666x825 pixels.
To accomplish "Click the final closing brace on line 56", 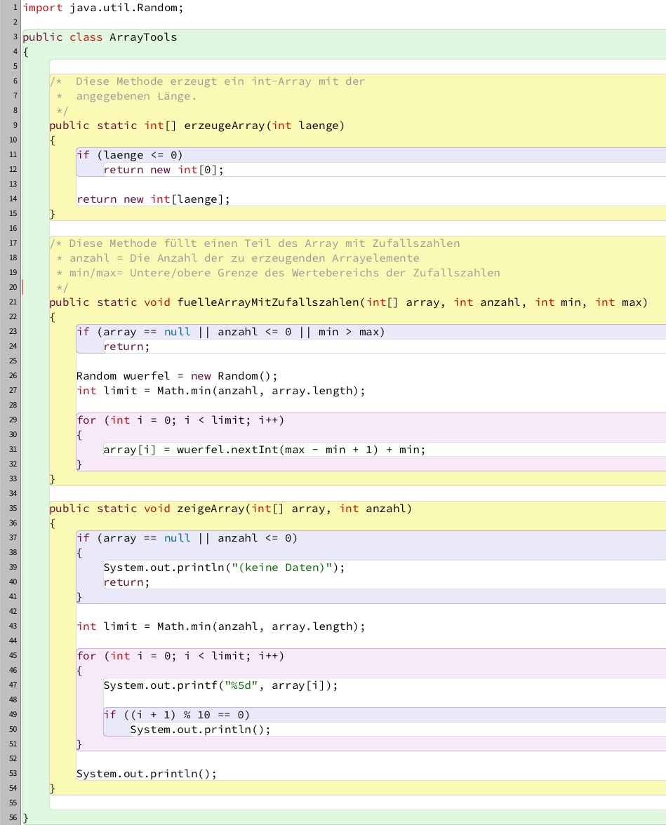I will (26, 818).
